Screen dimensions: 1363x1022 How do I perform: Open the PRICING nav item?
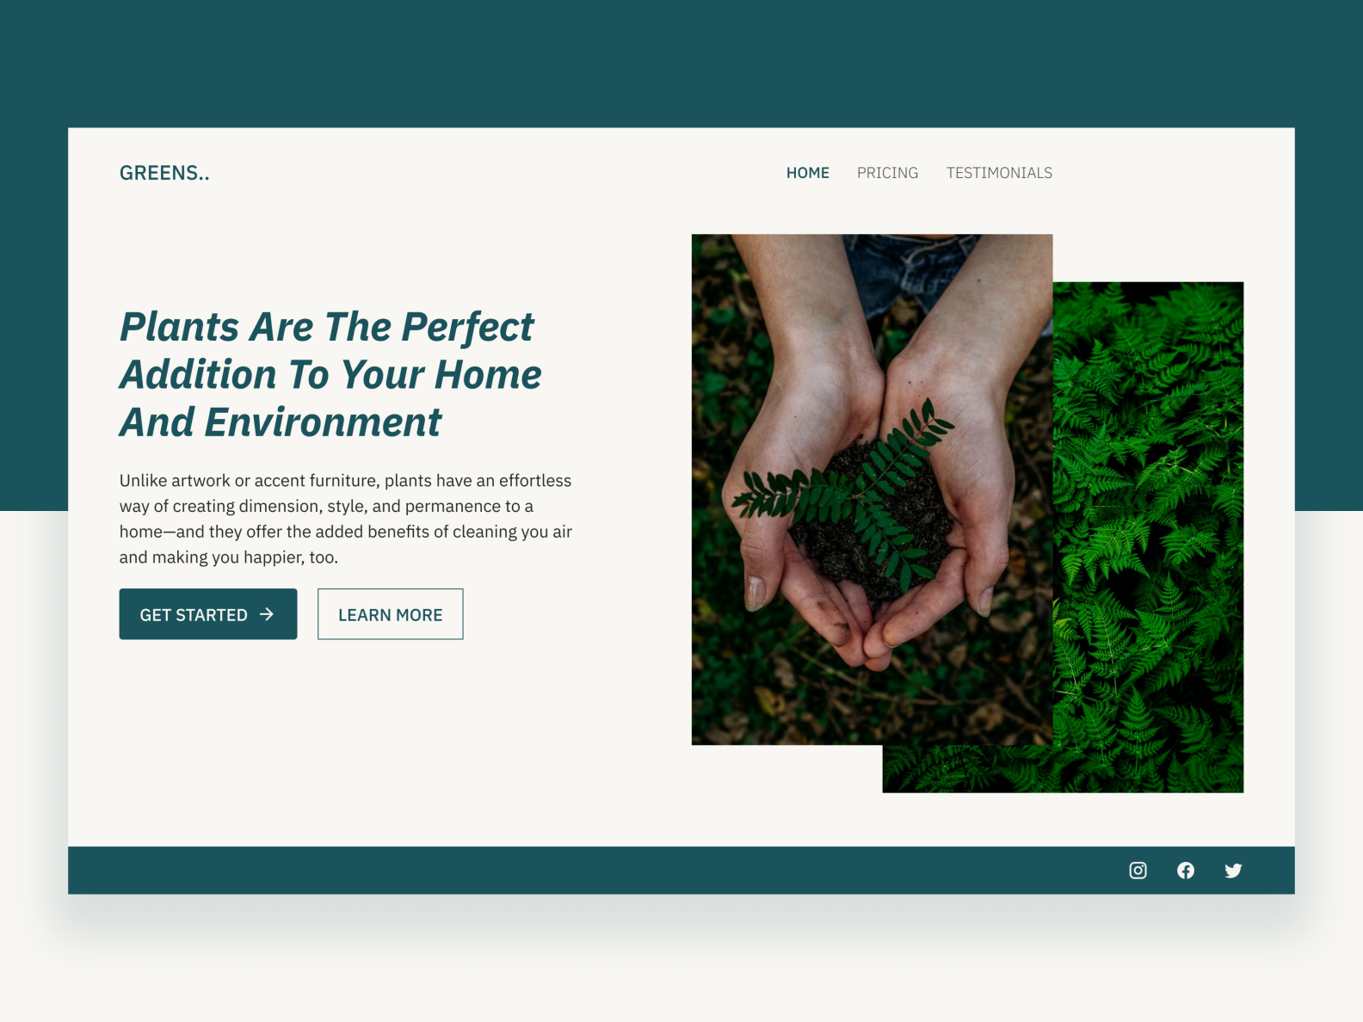click(887, 173)
